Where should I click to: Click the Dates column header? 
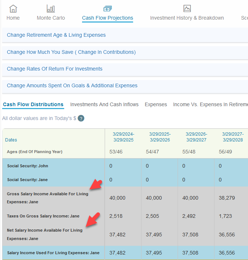[11, 140]
